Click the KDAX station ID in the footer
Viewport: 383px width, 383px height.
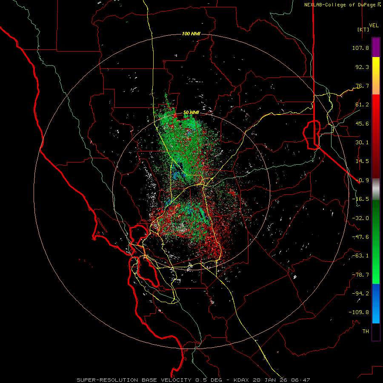tap(242, 380)
